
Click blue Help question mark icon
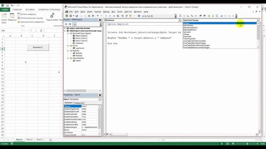click(x=139, y=16)
